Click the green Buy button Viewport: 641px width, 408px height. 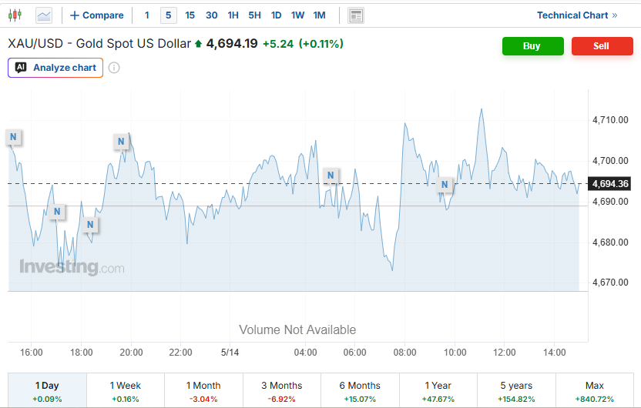coord(532,46)
